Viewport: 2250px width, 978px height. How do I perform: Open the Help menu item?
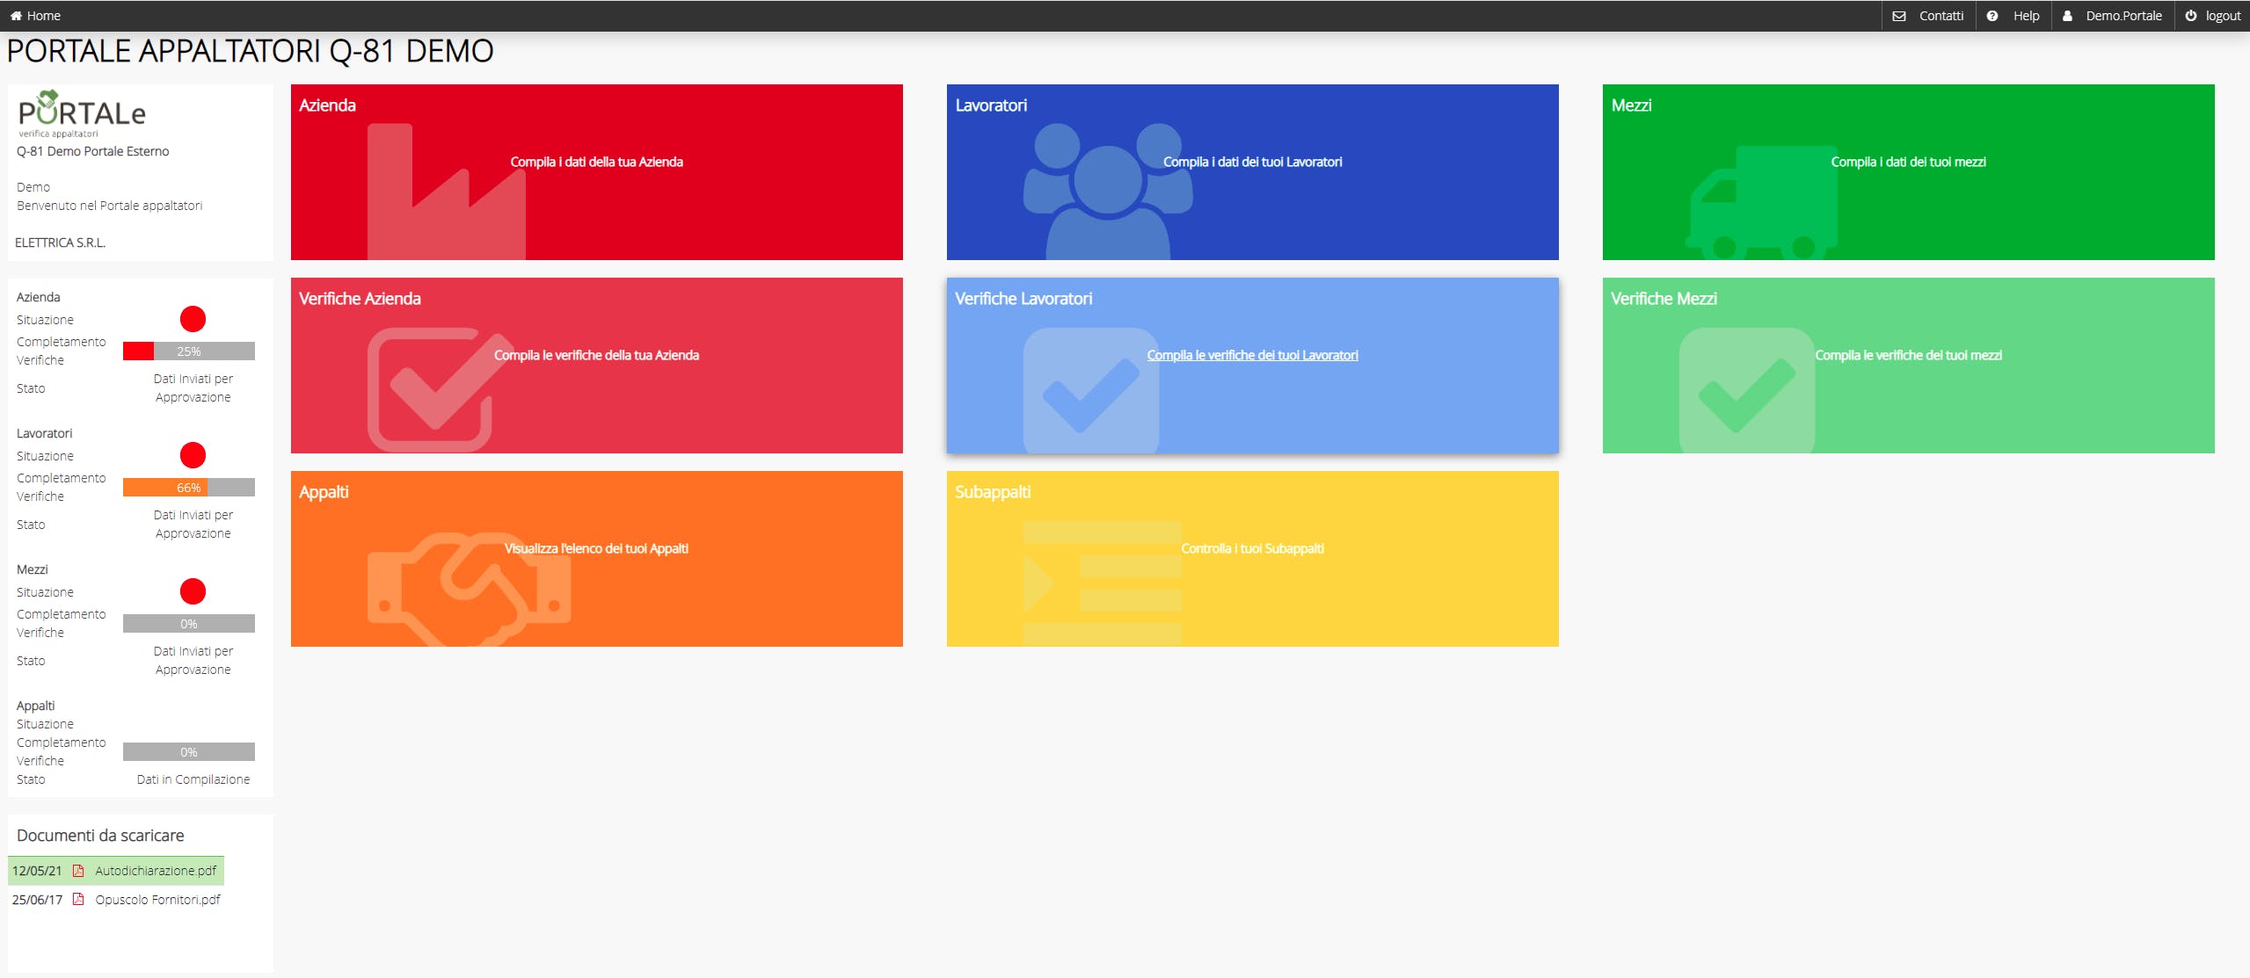(x=2014, y=16)
